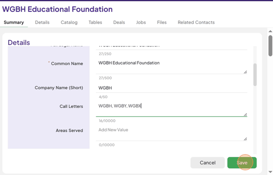
Task: Focus the Areas Served field
Action: click(x=171, y=134)
